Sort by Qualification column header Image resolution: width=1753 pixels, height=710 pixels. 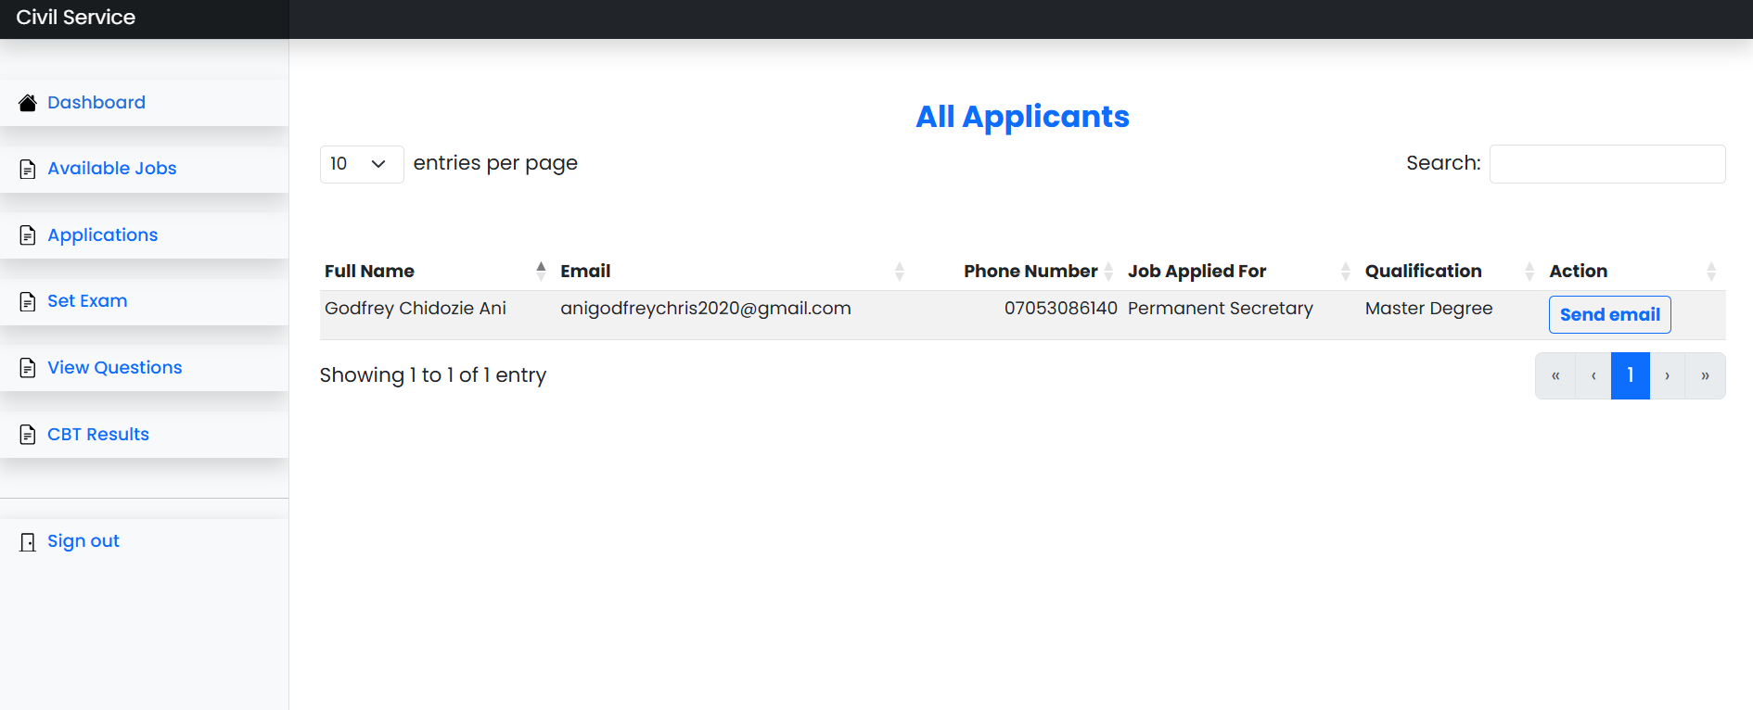[x=1529, y=271]
